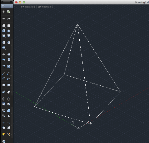Image resolution: width=149 pixels, height=143 pixels.
Task: Select the blue loft surface tool
Action: 4,59
